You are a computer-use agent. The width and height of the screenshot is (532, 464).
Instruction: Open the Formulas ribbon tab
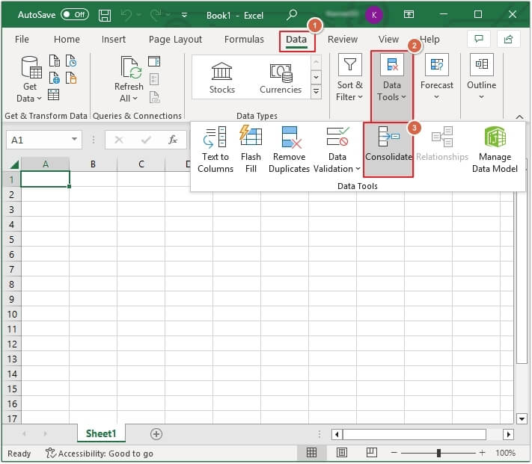pyautogui.click(x=244, y=40)
